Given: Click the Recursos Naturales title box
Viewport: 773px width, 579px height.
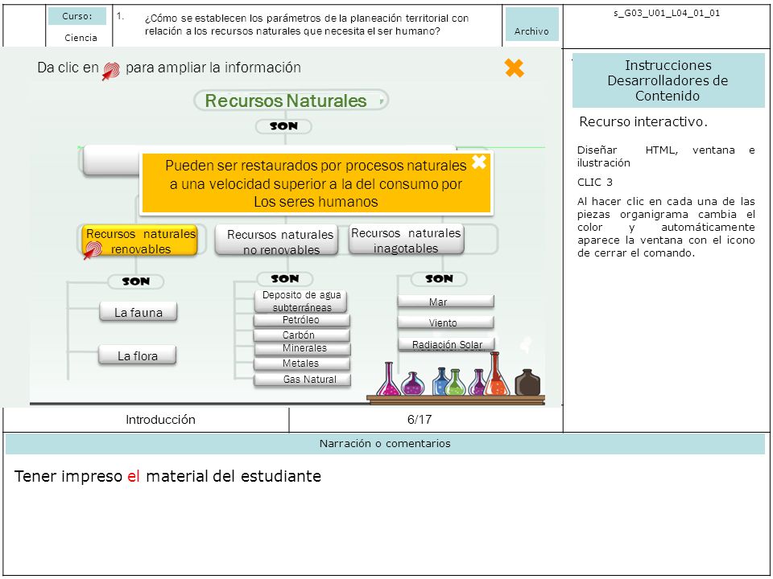Looking at the screenshot, I should [291, 101].
